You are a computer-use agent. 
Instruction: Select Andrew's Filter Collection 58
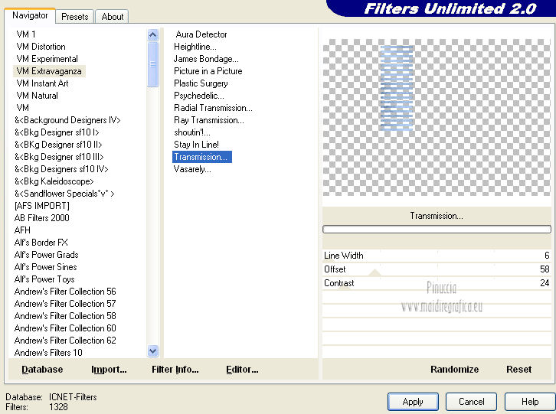coord(65,316)
